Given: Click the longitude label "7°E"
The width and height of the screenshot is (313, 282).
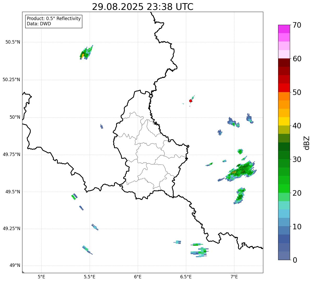Looking at the screenshot, I should (x=234, y=277).
